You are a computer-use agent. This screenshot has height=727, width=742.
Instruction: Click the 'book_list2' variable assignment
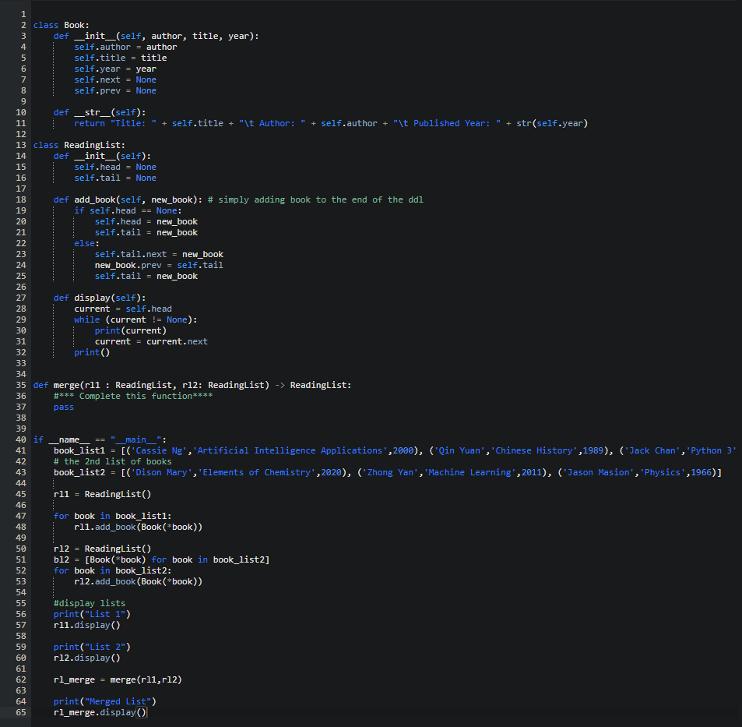click(388, 471)
